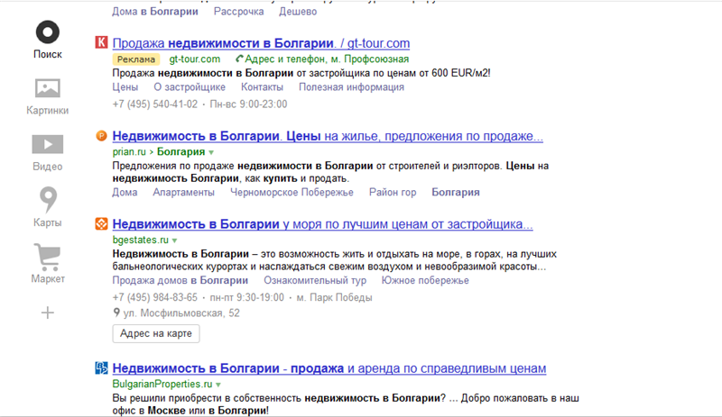Expand the BulgarianProperties.ru dropdown arrow
The height and width of the screenshot is (417, 722).
218,385
